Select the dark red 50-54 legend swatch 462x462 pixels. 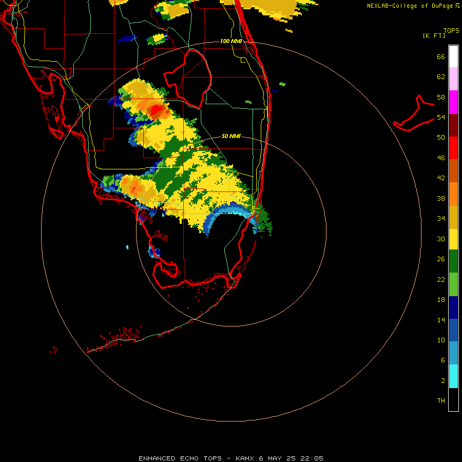tap(453, 125)
